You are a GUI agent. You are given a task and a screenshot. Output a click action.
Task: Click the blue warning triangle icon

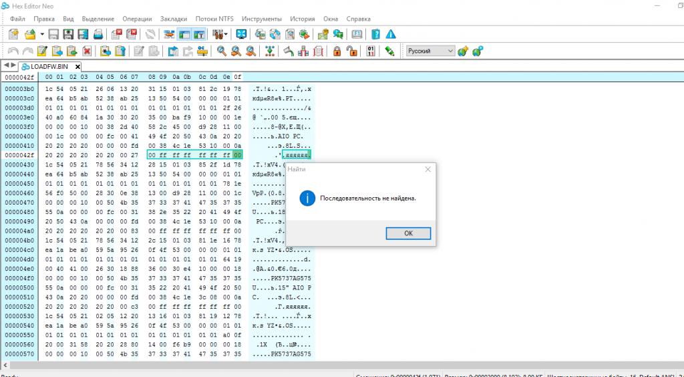coord(391,34)
